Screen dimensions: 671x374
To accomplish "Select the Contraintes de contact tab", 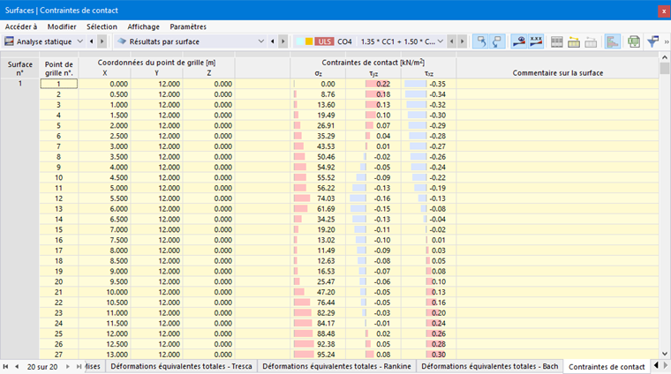I will pyautogui.click(x=607, y=367).
